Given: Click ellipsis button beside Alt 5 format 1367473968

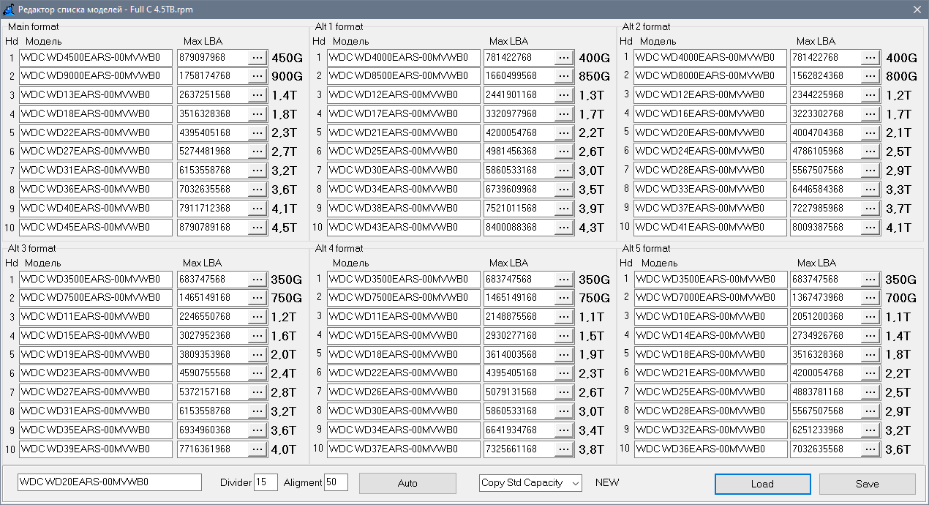Looking at the screenshot, I should [x=870, y=298].
